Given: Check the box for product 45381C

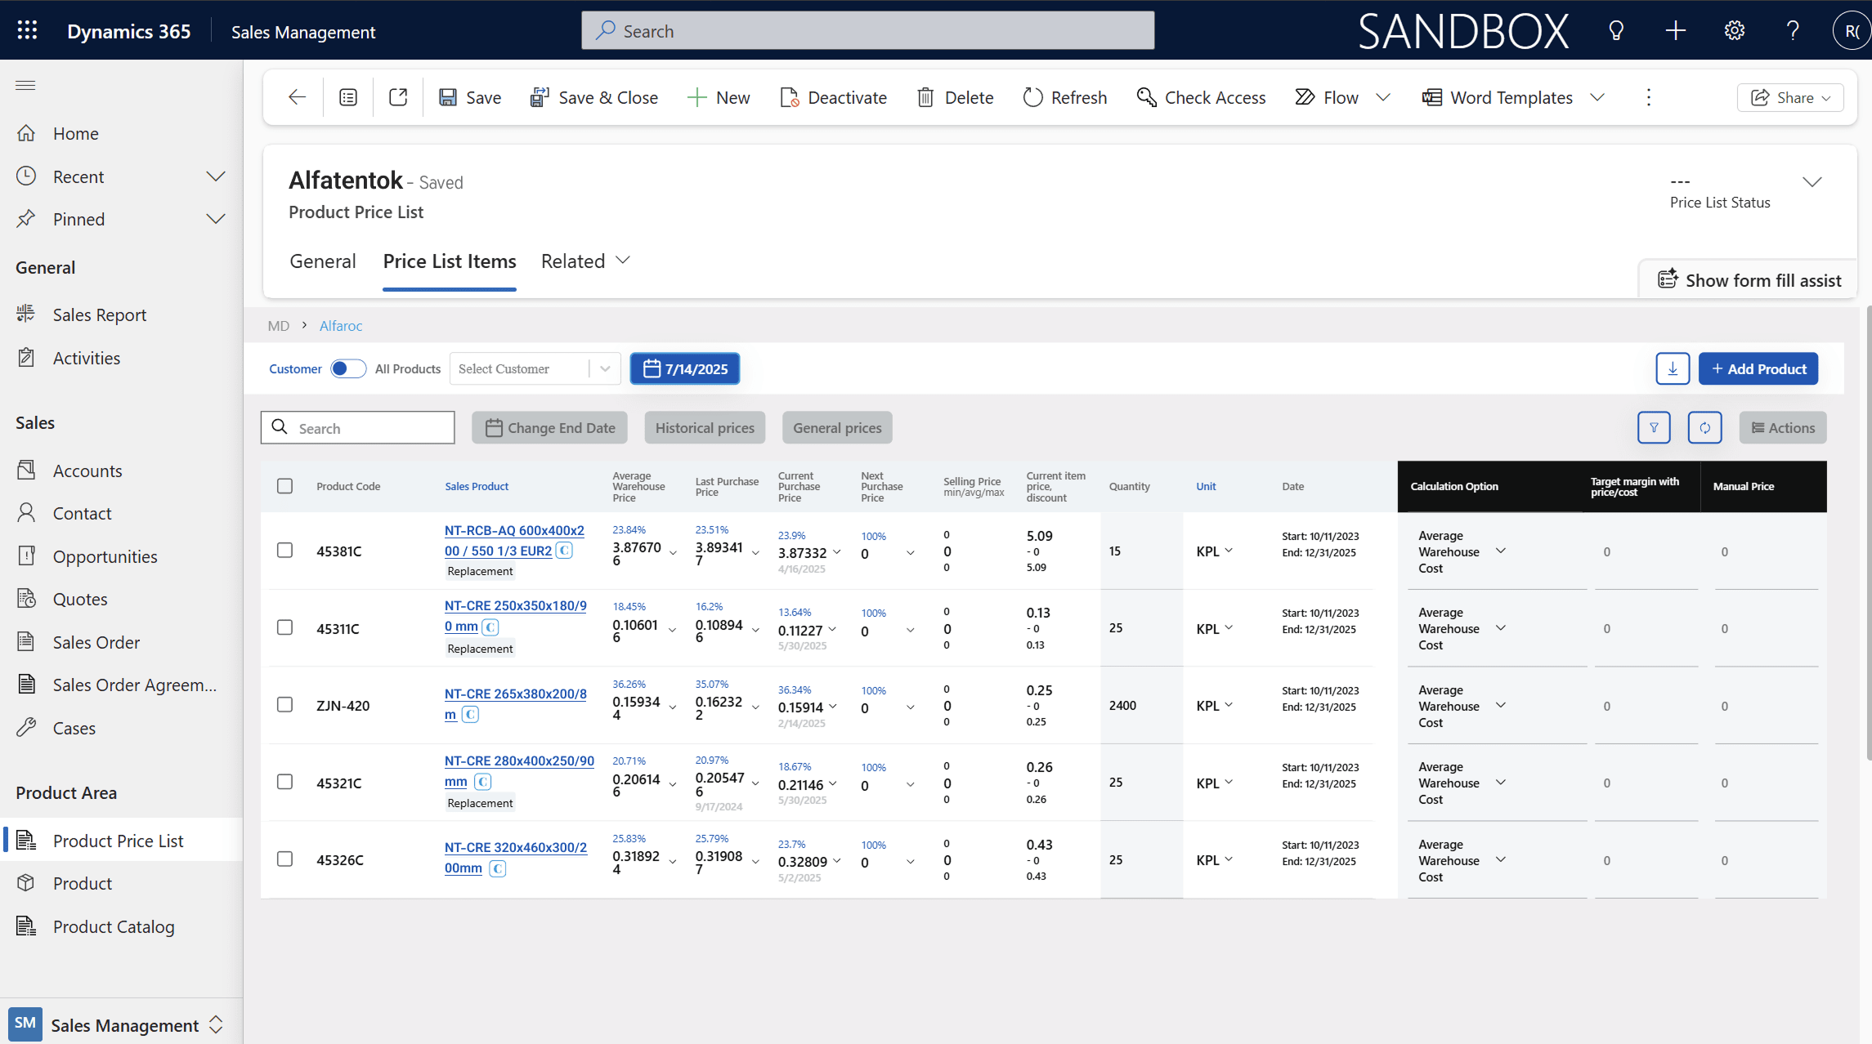Looking at the screenshot, I should tap(284, 551).
